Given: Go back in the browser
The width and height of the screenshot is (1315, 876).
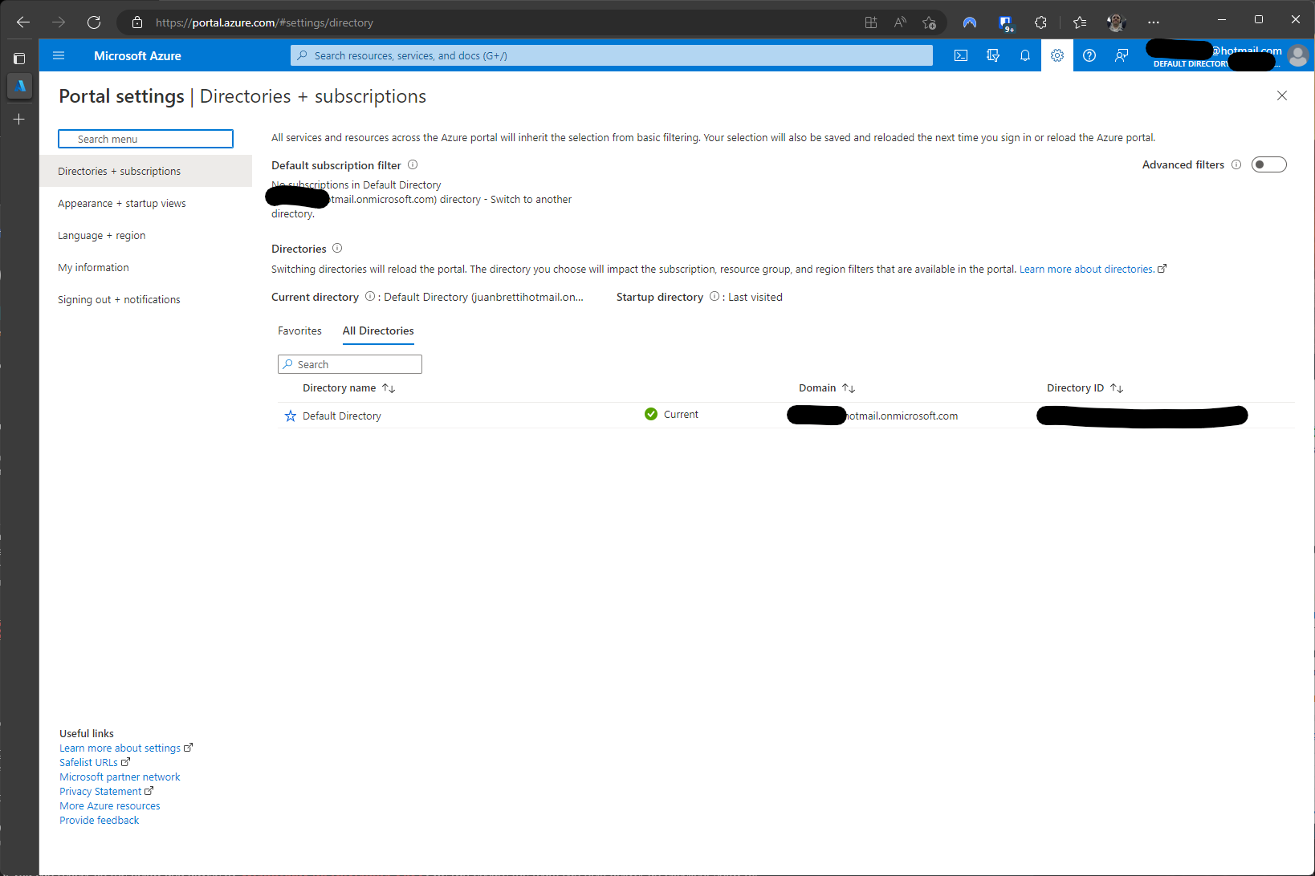Looking at the screenshot, I should (23, 22).
